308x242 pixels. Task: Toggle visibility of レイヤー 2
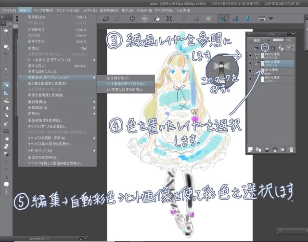coord(250,56)
